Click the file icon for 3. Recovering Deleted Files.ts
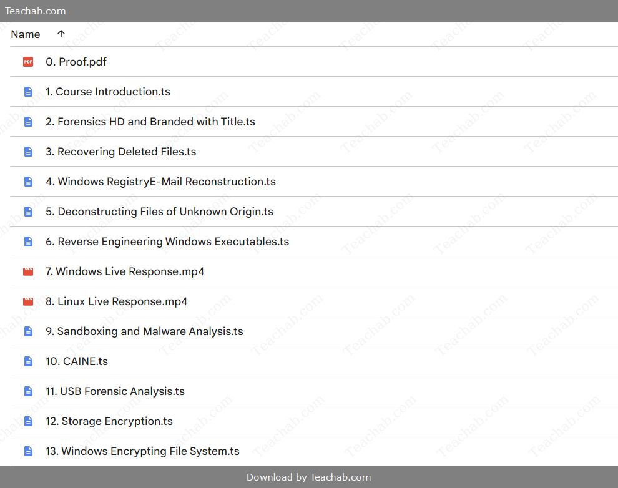This screenshot has width=618, height=488. coord(27,152)
